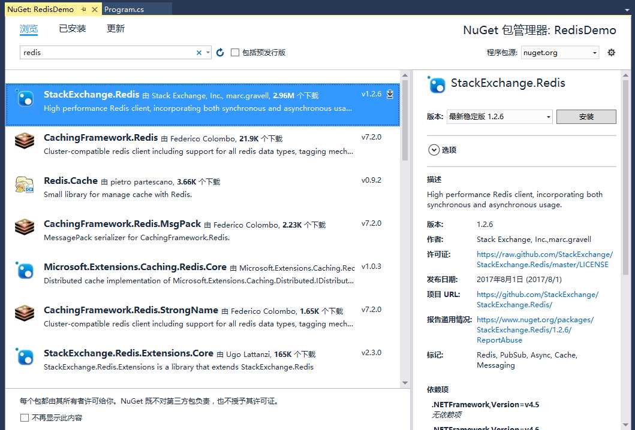
Task: Select the NuGet: RedisDemo document tab
Action: point(41,10)
